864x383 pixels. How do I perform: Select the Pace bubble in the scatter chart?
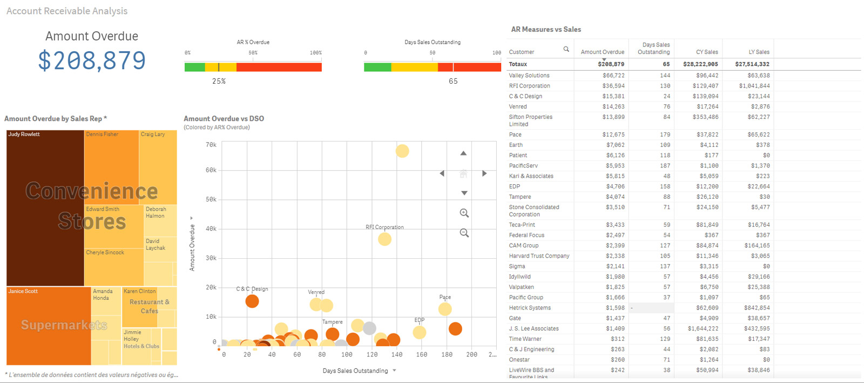coord(445,309)
